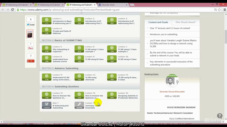Play Lecture 2 Introduction to IP addressing Part 2
The width and height of the screenshot is (227, 127).
click(x=79, y=21)
